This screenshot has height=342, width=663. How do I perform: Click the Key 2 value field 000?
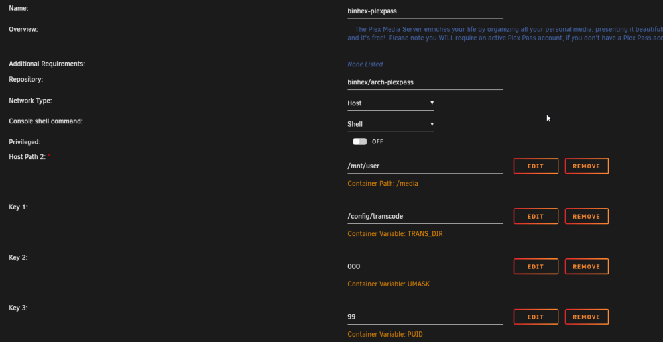click(426, 266)
